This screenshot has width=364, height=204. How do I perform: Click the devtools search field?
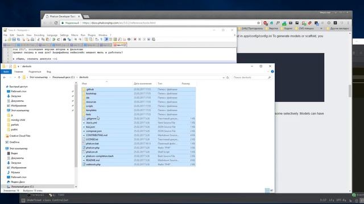pyautogui.click(x=251, y=78)
